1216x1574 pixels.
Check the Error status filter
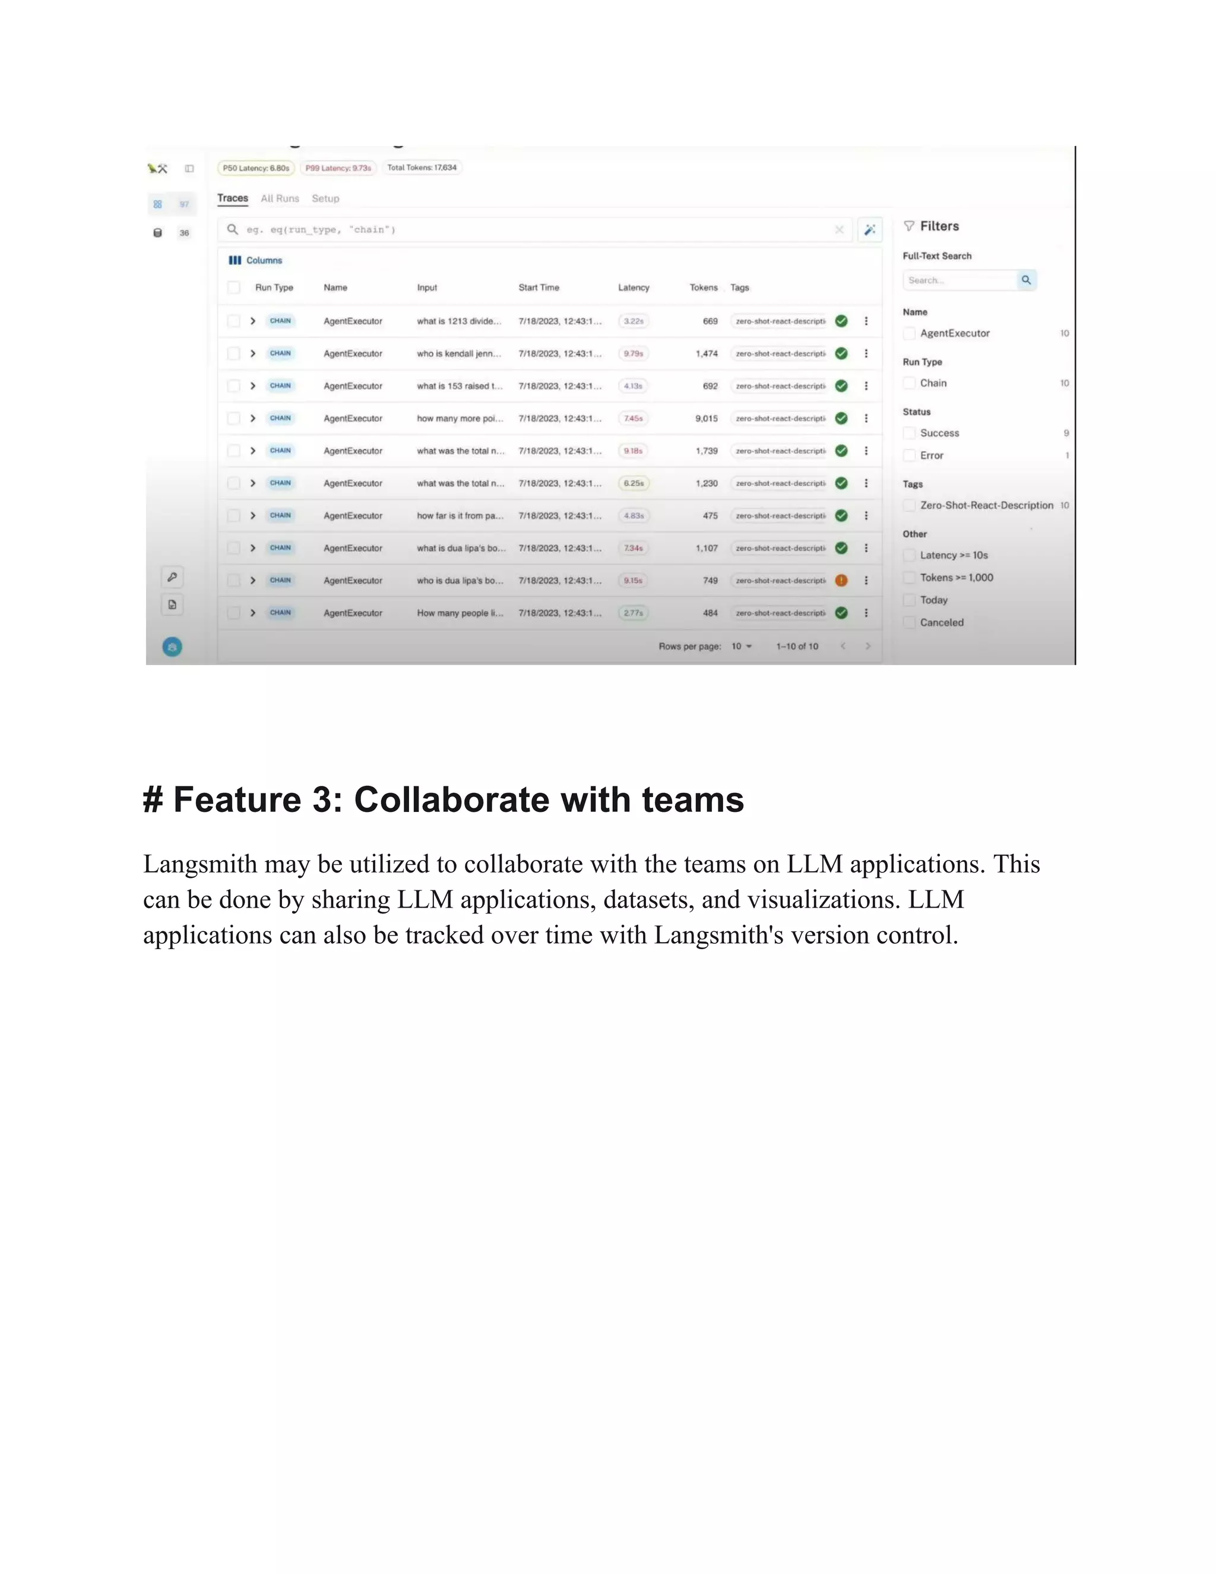click(910, 456)
